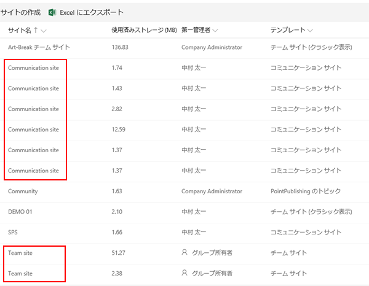The width and height of the screenshot is (369, 286).
Task: Select Communication site using 12.59 MB
Action: click(33, 129)
